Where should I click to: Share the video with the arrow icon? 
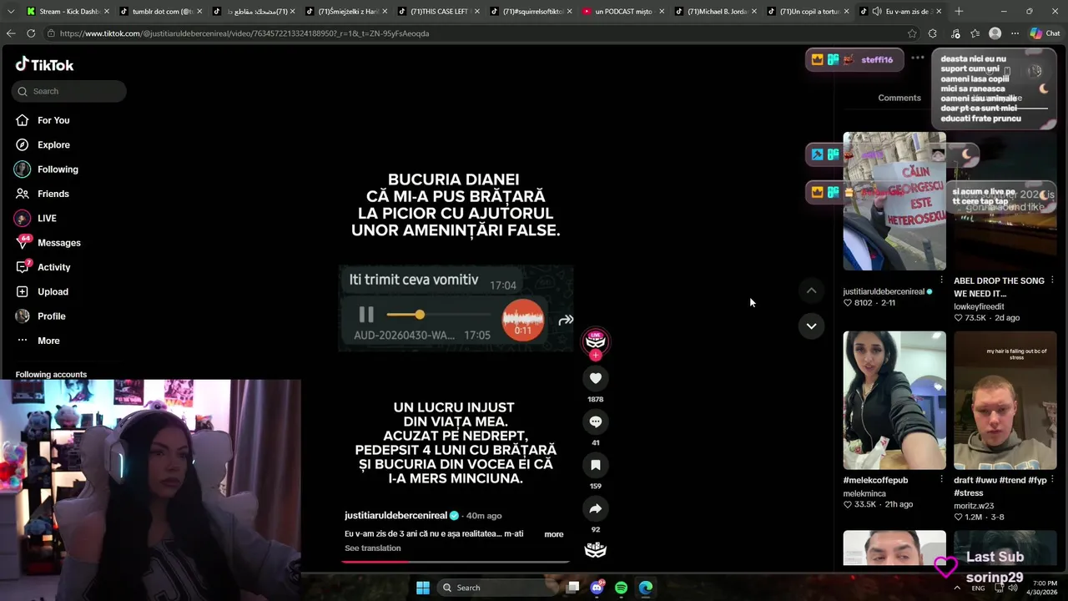[595, 508]
